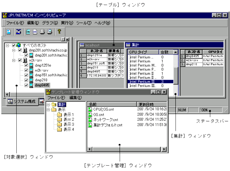Click scroll-up arrow of CPU type list
Image resolution: width=230 pixels, height=171 pixels.
[176, 52]
